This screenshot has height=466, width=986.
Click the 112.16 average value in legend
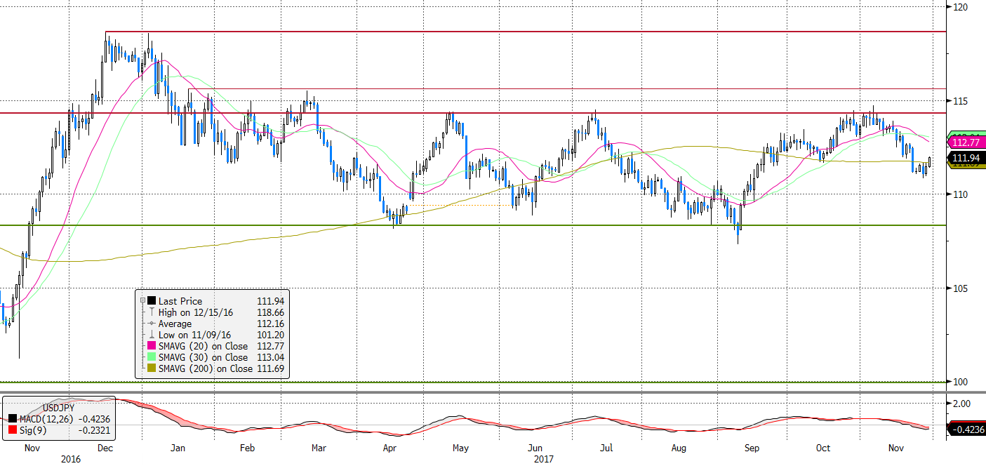270,324
